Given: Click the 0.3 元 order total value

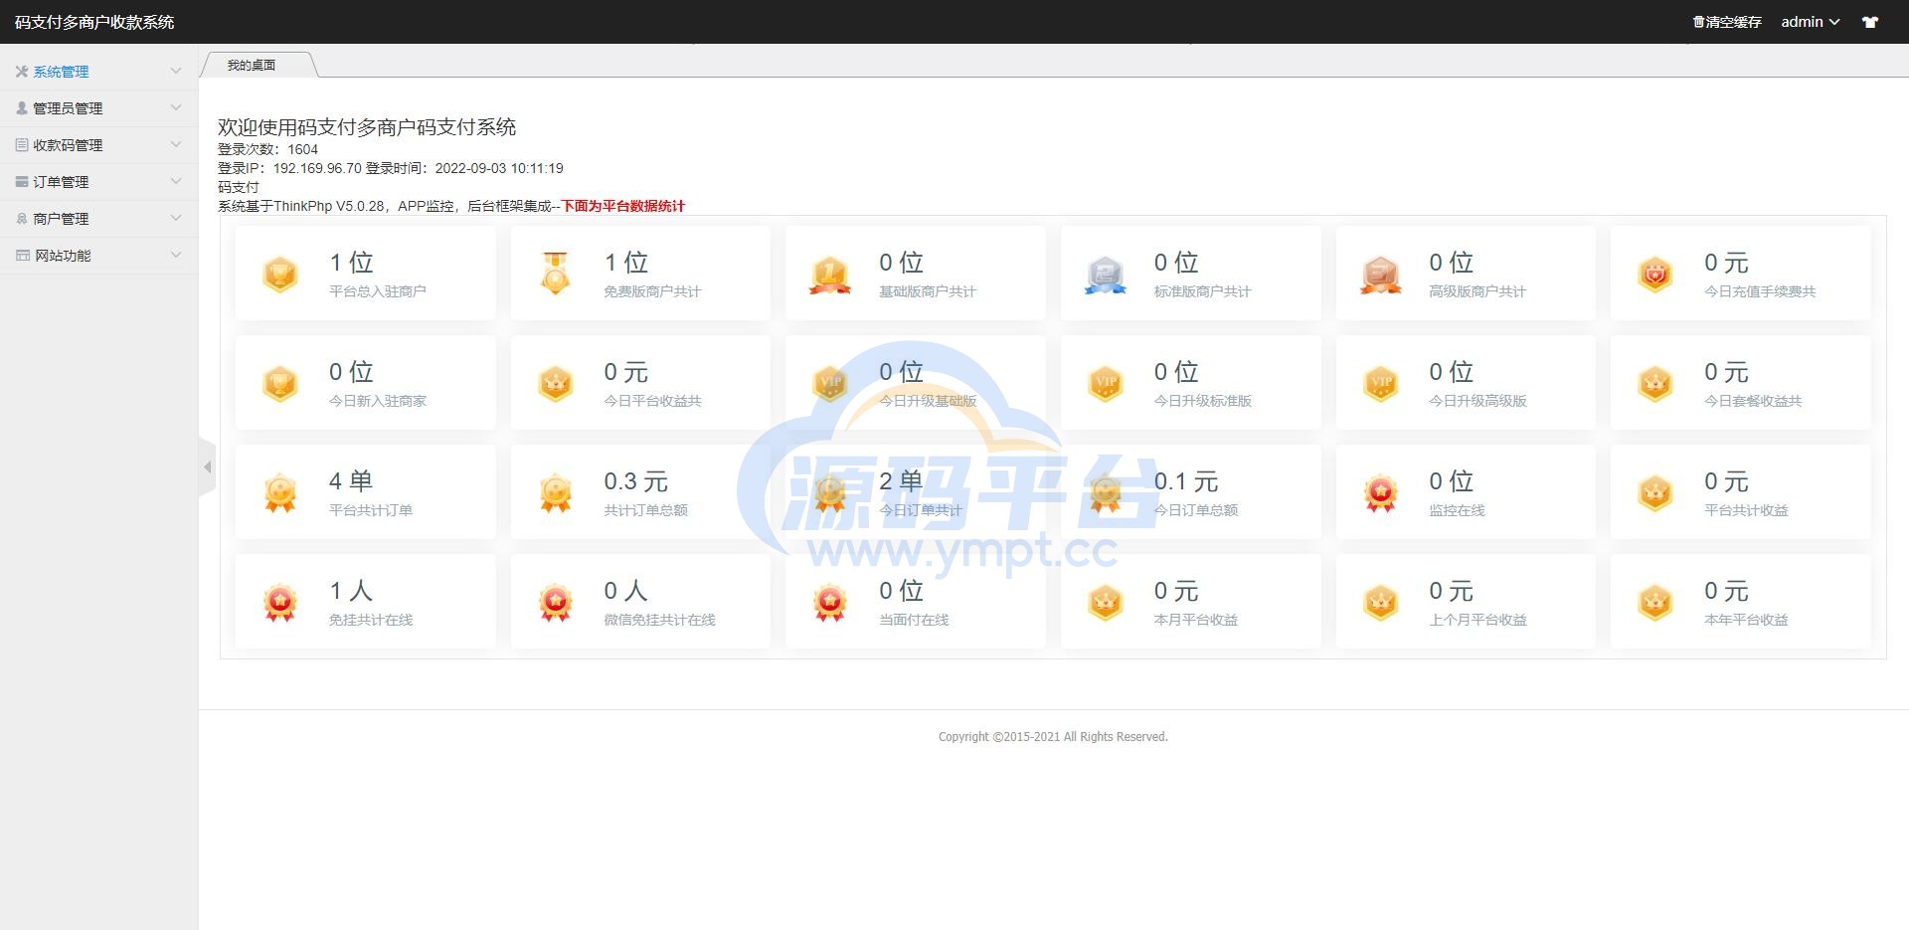Looking at the screenshot, I should click(635, 481).
